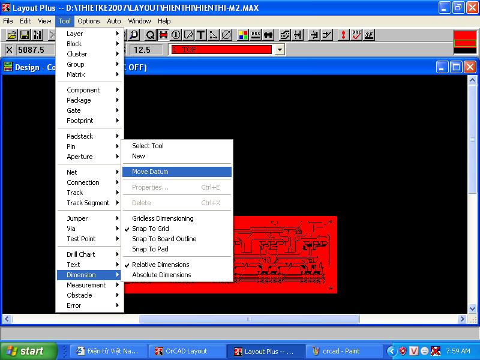480x360 pixels.
Task: Click the Refresh All toolbar icon
Action: (x=343, y=35)
